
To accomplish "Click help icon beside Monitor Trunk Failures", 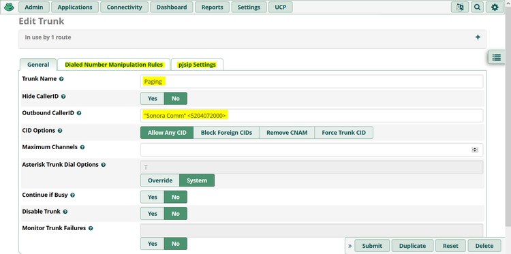I will 91,228.
